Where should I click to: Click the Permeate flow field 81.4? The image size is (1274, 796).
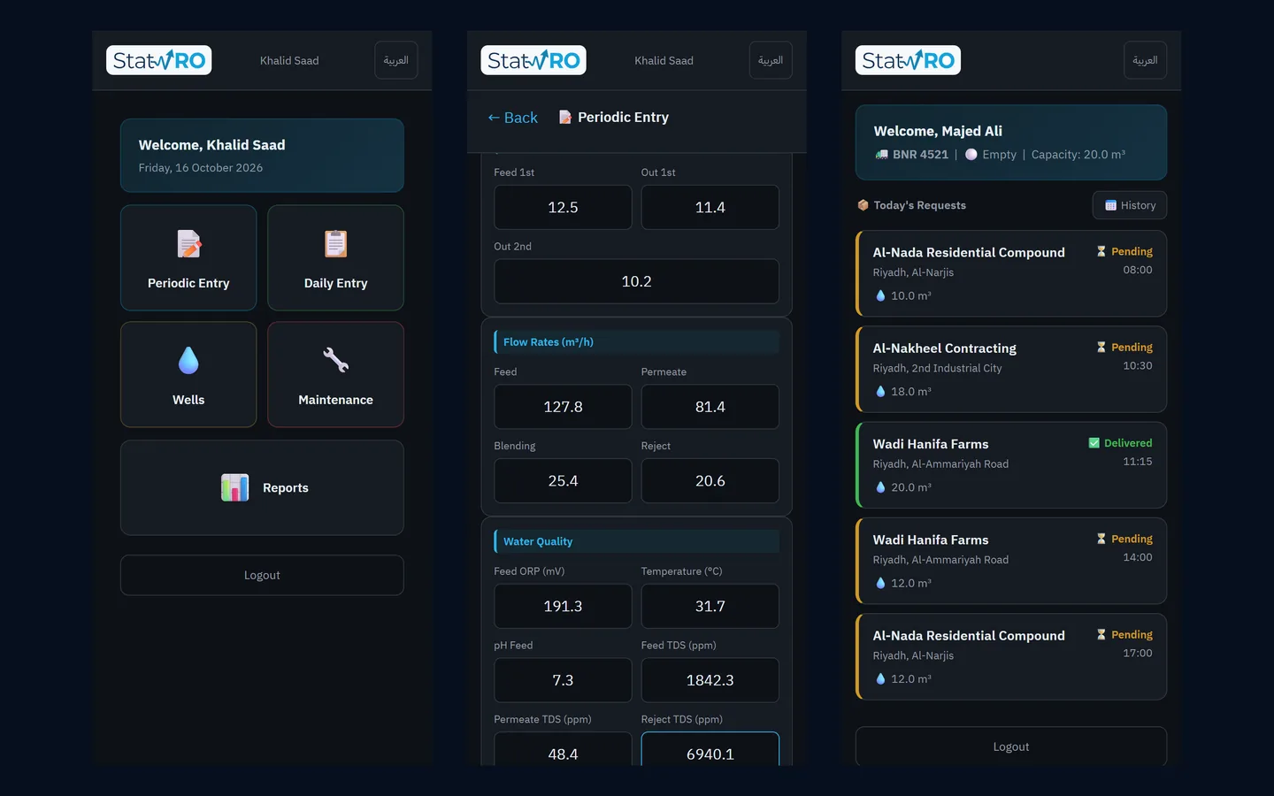click(x=710, y=407)
